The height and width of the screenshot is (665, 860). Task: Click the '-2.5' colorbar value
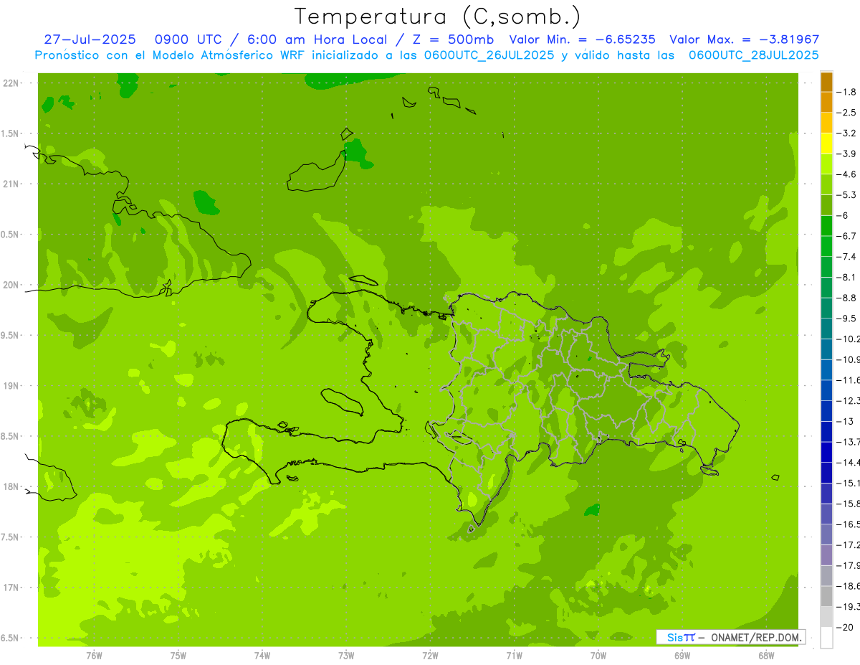coord(846,113)
